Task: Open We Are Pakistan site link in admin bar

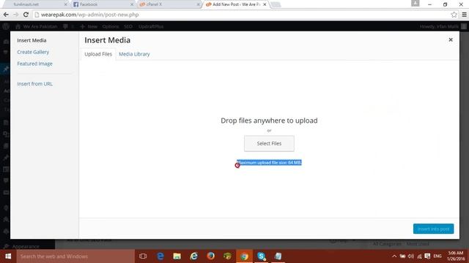Action: coord(37,26)
